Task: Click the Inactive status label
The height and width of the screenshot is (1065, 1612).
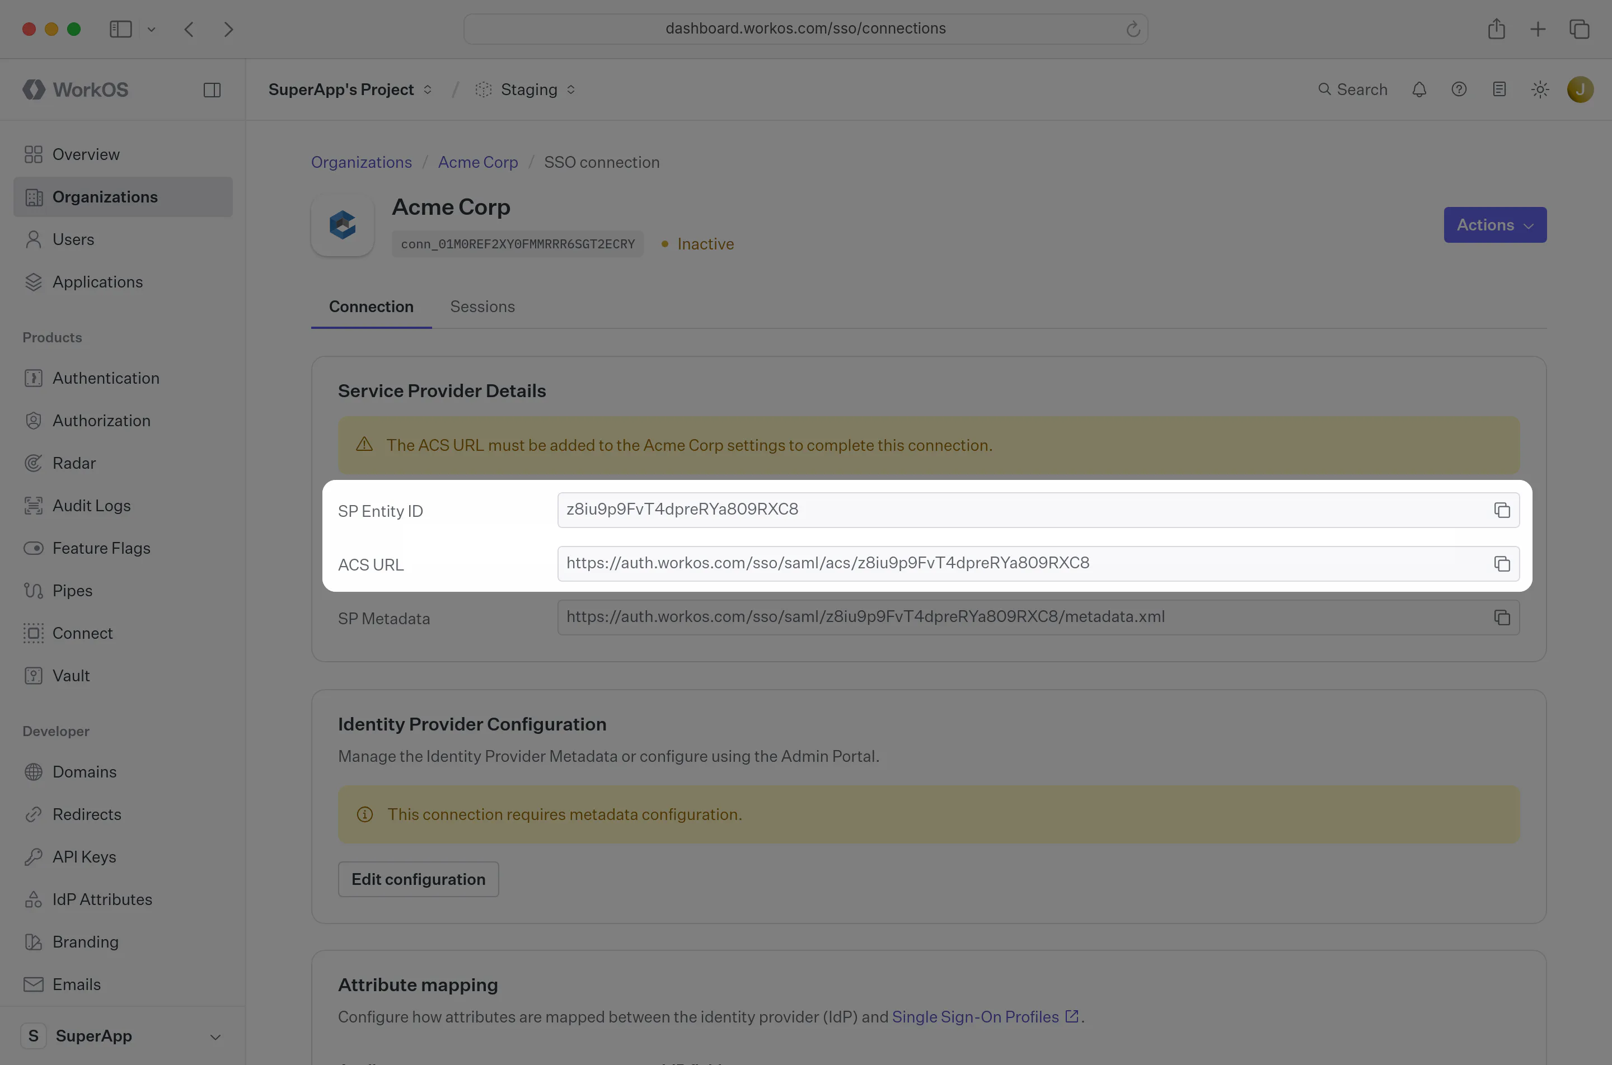Action: tap(705, 244)
